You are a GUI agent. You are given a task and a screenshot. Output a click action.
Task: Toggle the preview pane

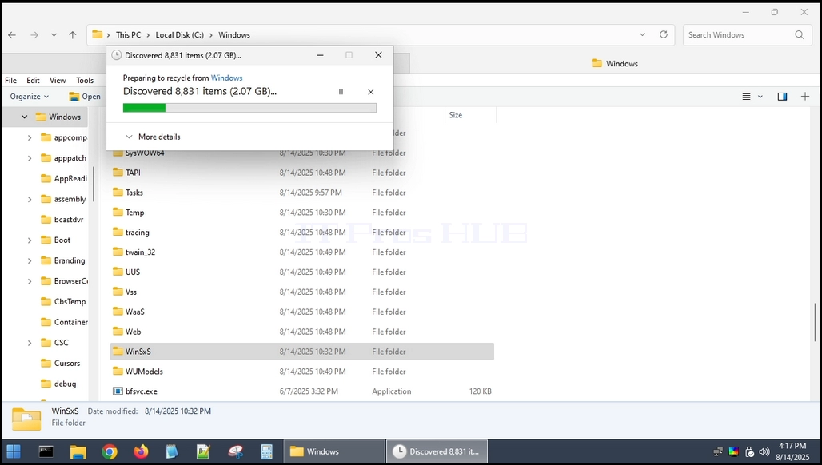pos(782,97)
